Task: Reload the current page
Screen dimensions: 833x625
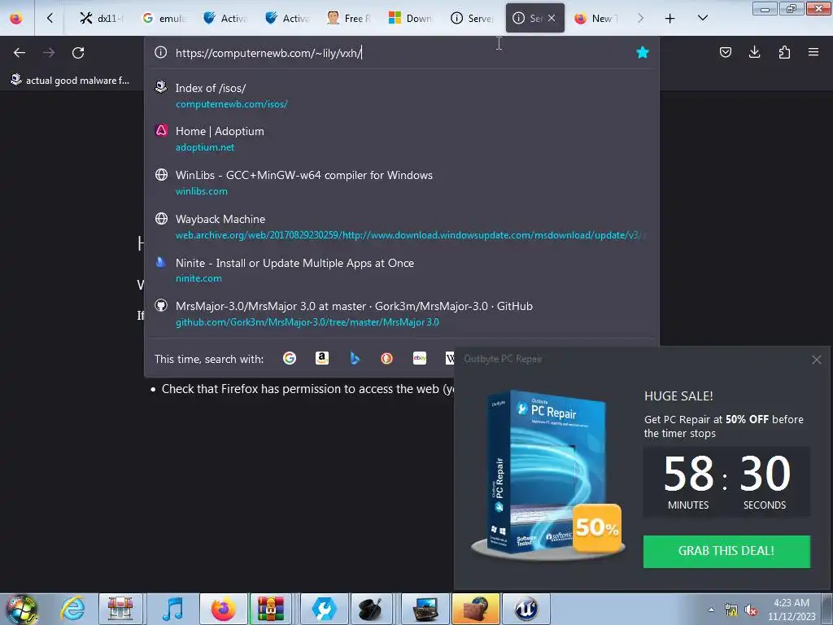Action: pyautogui.click(x=78, y=53)
